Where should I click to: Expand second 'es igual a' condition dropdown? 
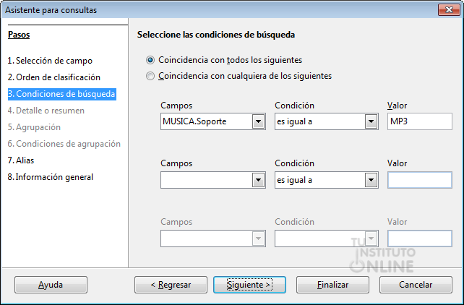click(371, 180)
